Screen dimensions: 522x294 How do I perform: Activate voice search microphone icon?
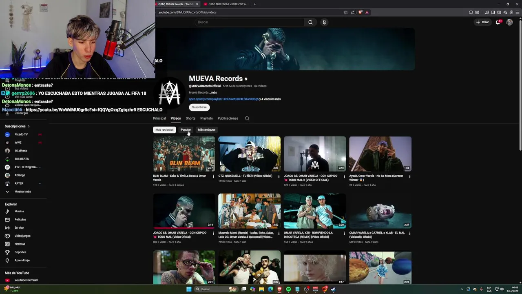[324, 22]
